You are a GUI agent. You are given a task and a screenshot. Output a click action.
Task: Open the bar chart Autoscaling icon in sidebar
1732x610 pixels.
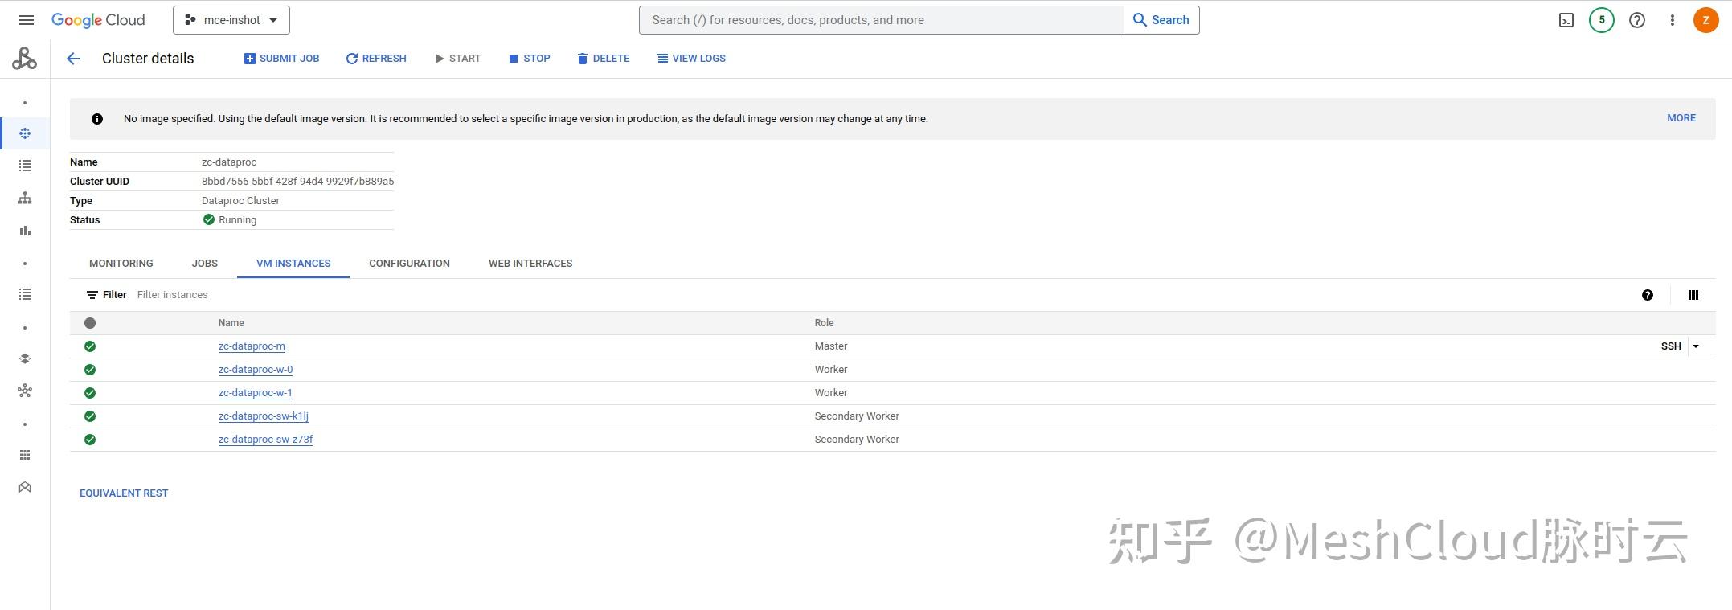pyautogui.click(x=25, y=231)
